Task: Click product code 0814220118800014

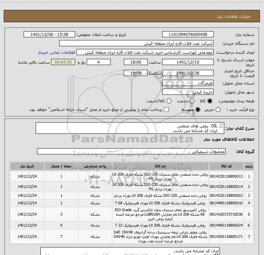Action: click(226, 187)
